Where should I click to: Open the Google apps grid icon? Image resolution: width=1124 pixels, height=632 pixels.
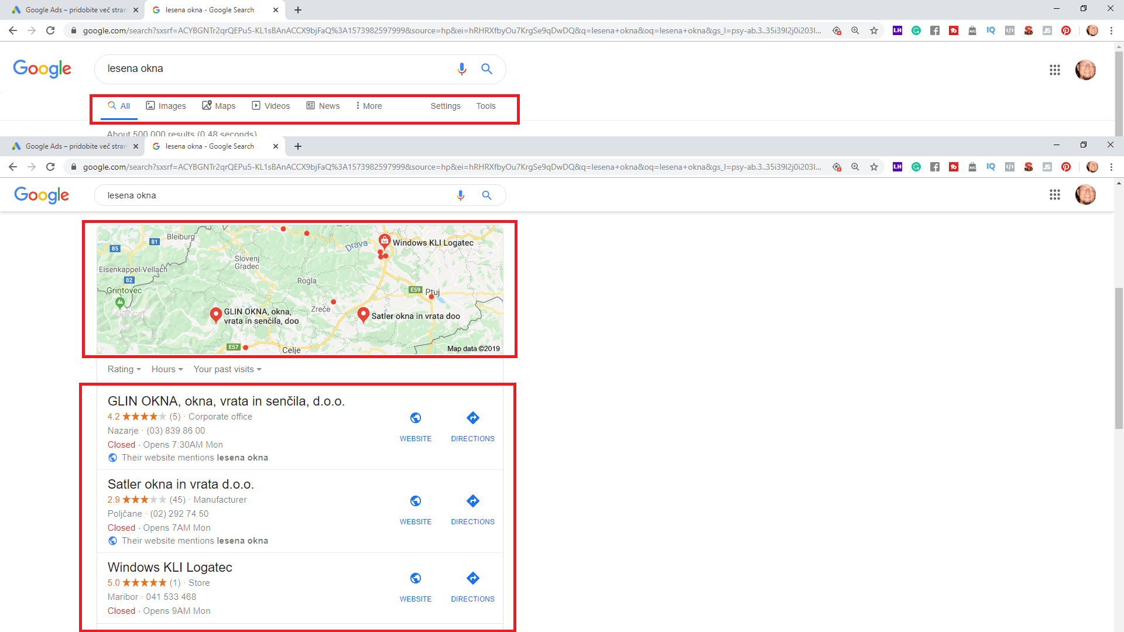tap(1054, 70)
